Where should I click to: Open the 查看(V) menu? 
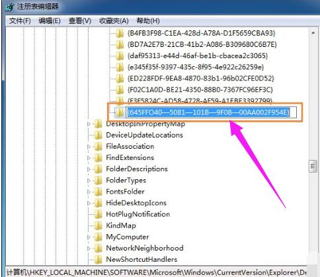[80, 21]
